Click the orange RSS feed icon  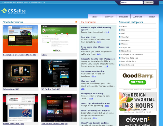[76, 22]
